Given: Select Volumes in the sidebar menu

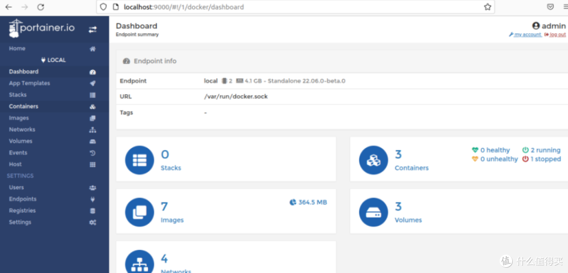Looking at the screenshot, I should tap(21, 141).
